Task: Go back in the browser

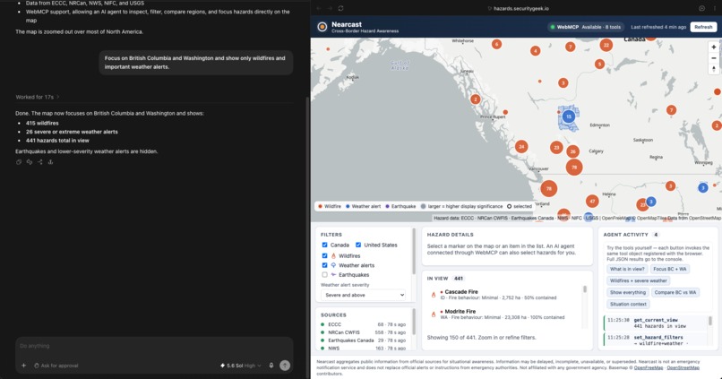Action: 319,8
